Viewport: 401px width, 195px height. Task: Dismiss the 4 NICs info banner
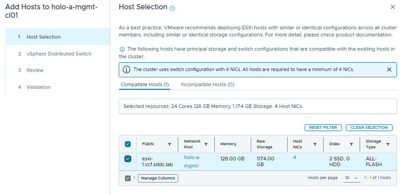click(x=389, y=70)
